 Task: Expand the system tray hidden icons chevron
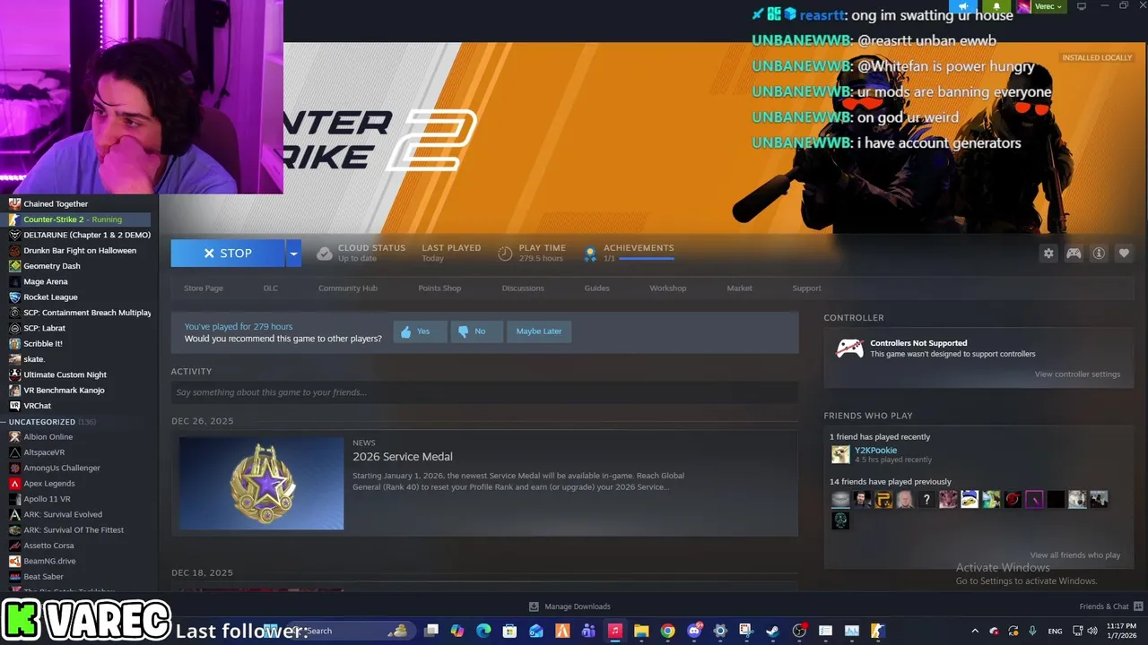tap(975, 631)
